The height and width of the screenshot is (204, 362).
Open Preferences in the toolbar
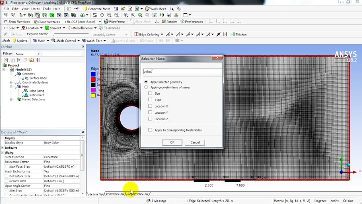coord(191,21)
